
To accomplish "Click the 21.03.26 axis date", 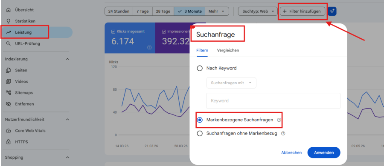I will click(151, 146).
